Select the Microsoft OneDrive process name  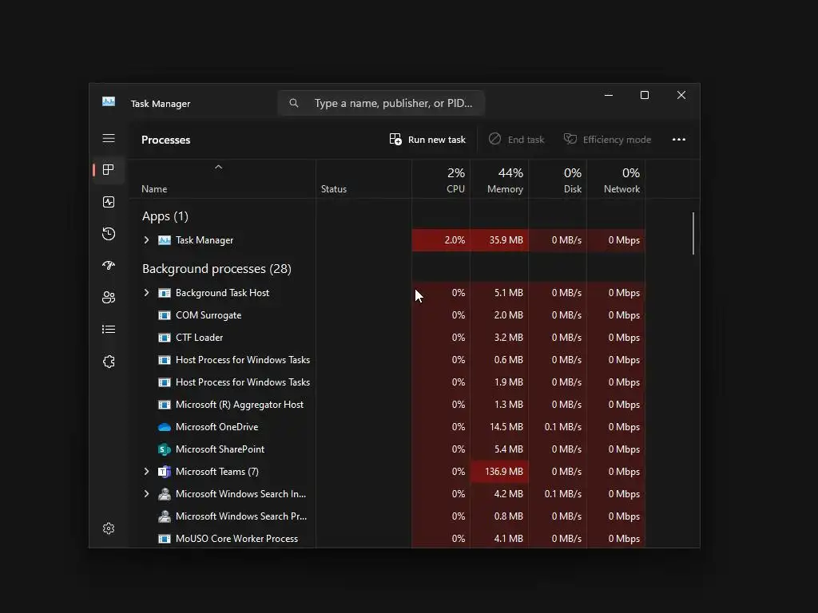217,427
